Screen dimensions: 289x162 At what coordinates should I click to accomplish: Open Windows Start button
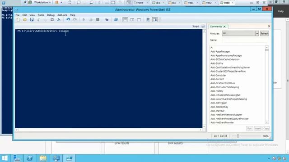5,158
